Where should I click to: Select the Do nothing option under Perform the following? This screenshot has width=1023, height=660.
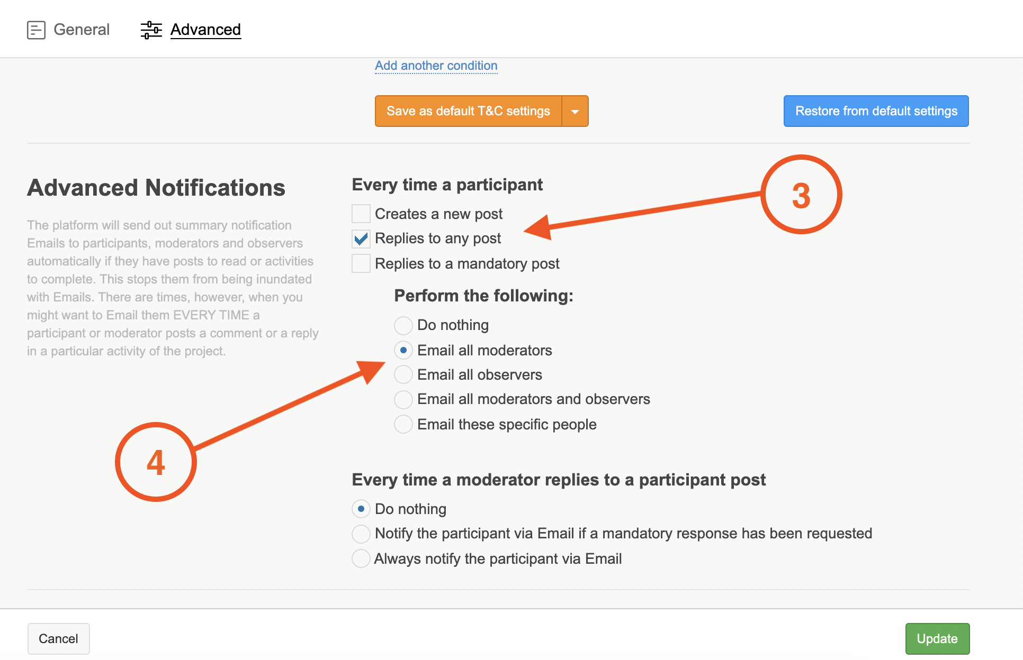point(403,325)
